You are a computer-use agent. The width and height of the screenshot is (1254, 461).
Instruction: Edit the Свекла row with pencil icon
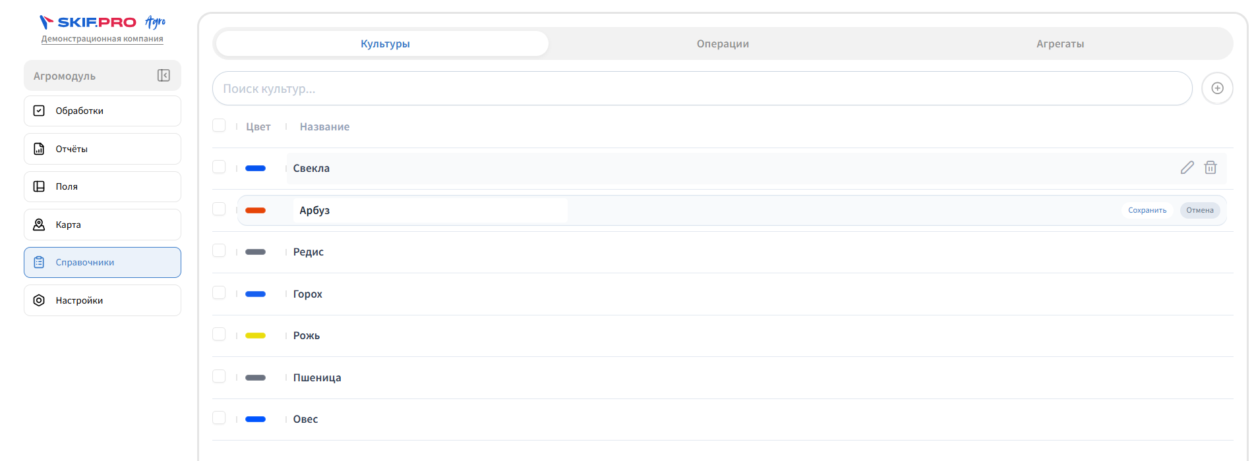coord(1187,168)
